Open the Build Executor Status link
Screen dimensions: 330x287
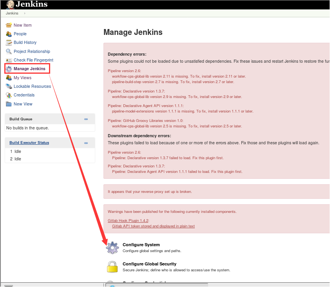[29, 143]
